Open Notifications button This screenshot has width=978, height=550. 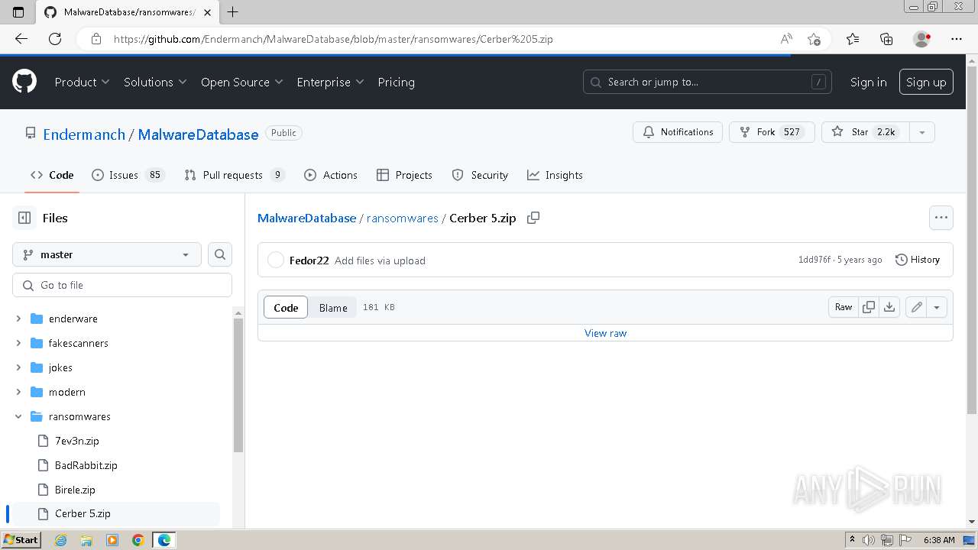pos(678,132)
